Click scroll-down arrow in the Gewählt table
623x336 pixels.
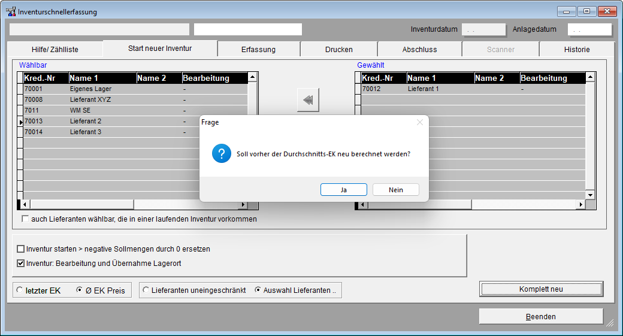(x=590, y=195)
